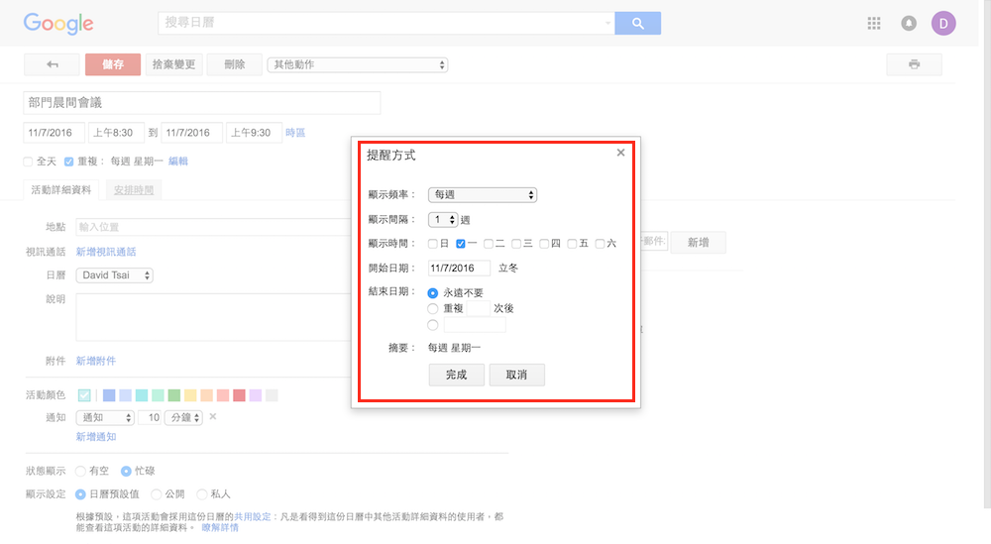Open the notifications bell
Screen dimensions: 991x544
pyautogui.click(x=909, y=24)
